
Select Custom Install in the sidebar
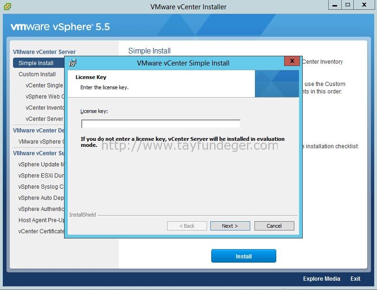click(37, 74)
